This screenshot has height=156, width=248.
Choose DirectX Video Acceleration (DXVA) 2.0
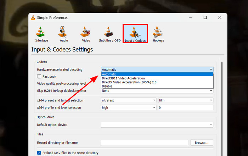[157, 82]
